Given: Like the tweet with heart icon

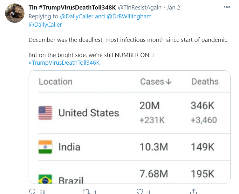Looking at the screenshot, I should 140,191.
